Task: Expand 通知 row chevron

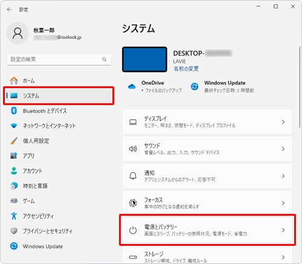Action: [x=283, y=176]
